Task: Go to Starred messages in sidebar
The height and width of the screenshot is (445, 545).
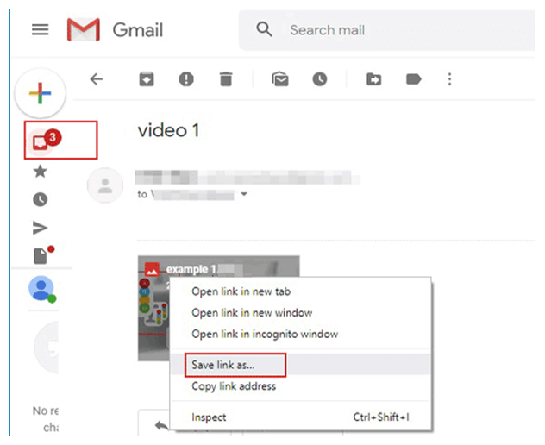Action: (40, 172)
